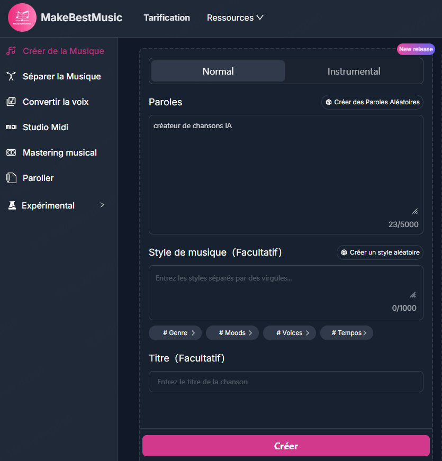Click the music note icon beside Créer de la Musique
The height and width of the screenshot is (461, 442).
pos(11,51)
